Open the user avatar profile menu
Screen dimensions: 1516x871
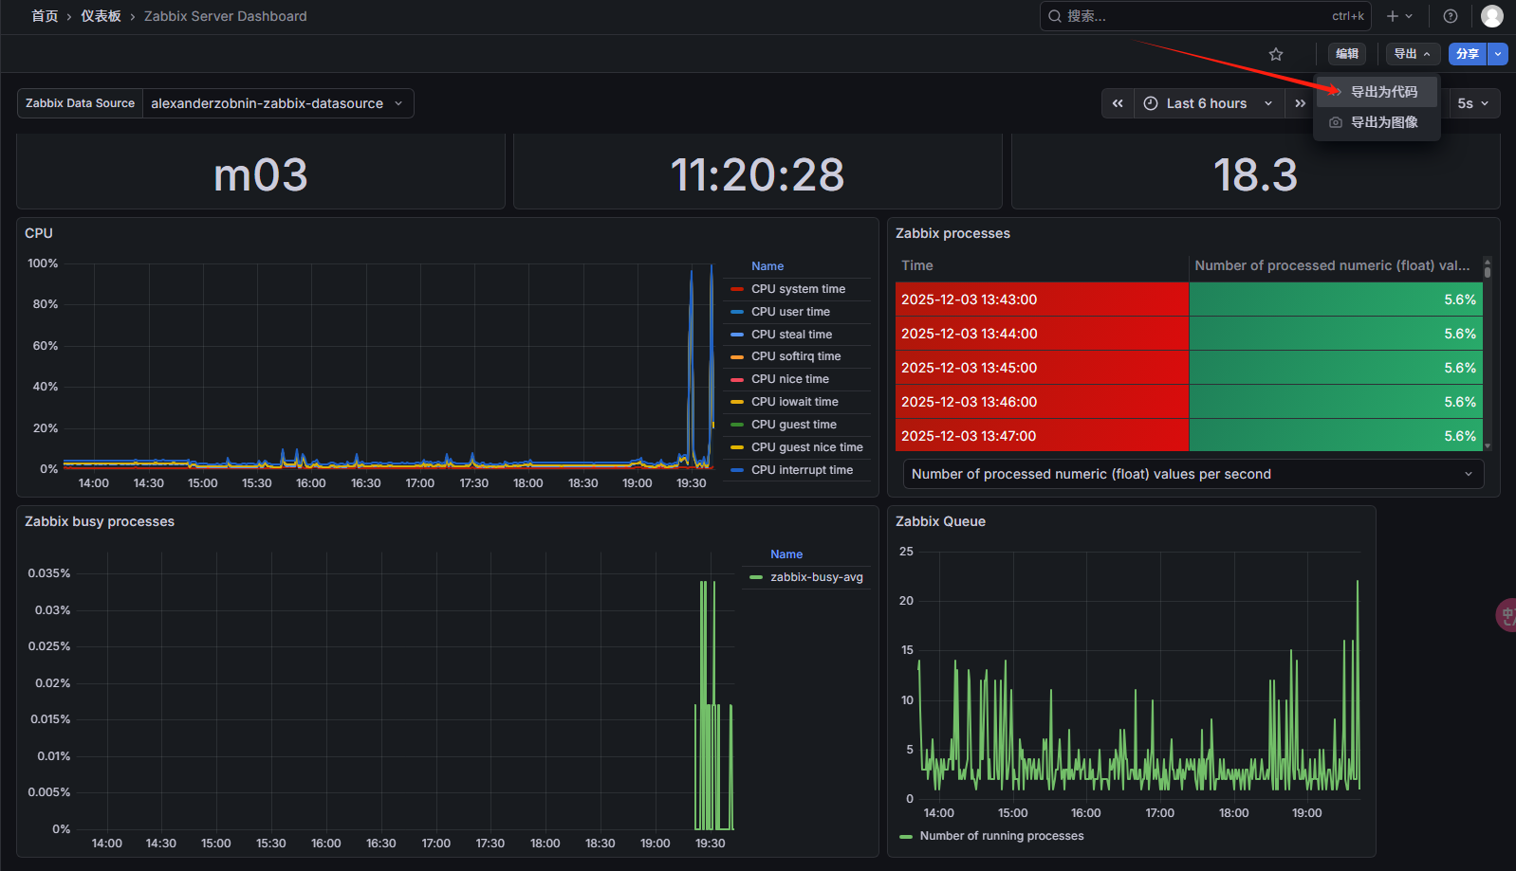[x=1492, y=16]
